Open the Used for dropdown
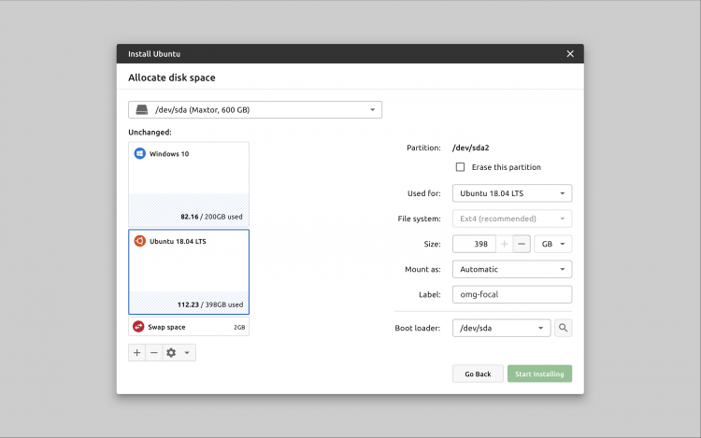This screenshot has width=701, height=438. pyautogui.click(x=512, y=193)
